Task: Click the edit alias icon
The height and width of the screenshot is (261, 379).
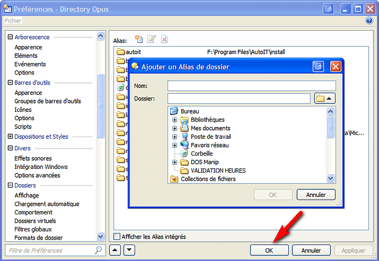Action: 152,39
